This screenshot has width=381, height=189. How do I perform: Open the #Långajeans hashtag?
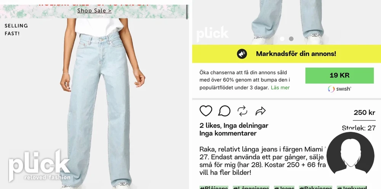click(251, 187)
